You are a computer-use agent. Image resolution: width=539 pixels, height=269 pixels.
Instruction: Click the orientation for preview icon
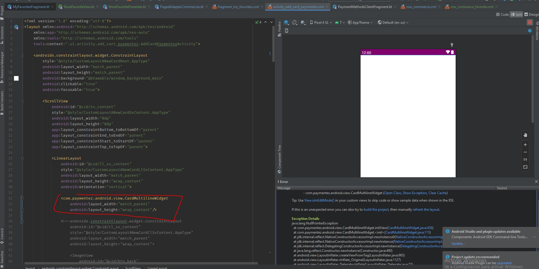tap(295, 22)
